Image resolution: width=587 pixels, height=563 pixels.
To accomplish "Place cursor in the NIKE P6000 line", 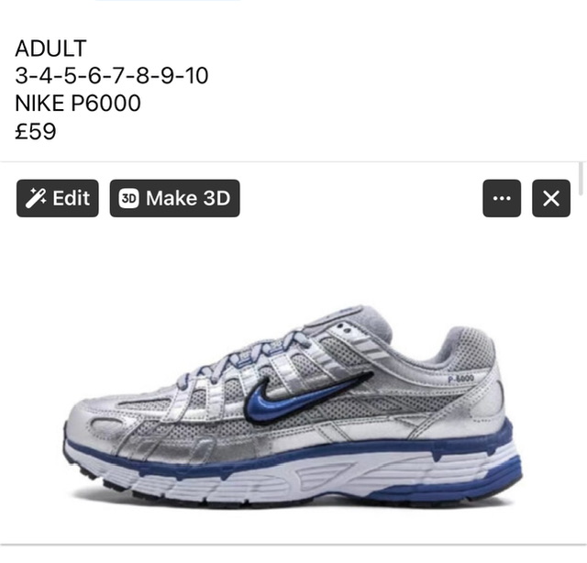I will coord(78,103).
